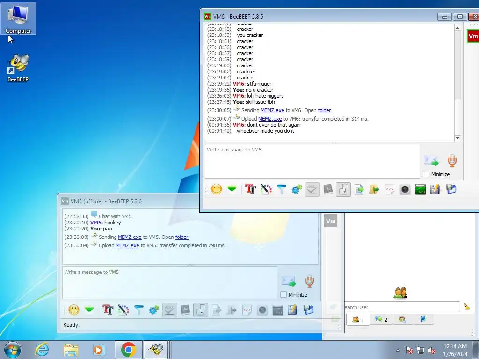Image resolution: width=479 pixels, height=359 pixels.
Task: Toggle Aa word completer in VM5 chat toolbar
Action: click(x=185, y=310)
